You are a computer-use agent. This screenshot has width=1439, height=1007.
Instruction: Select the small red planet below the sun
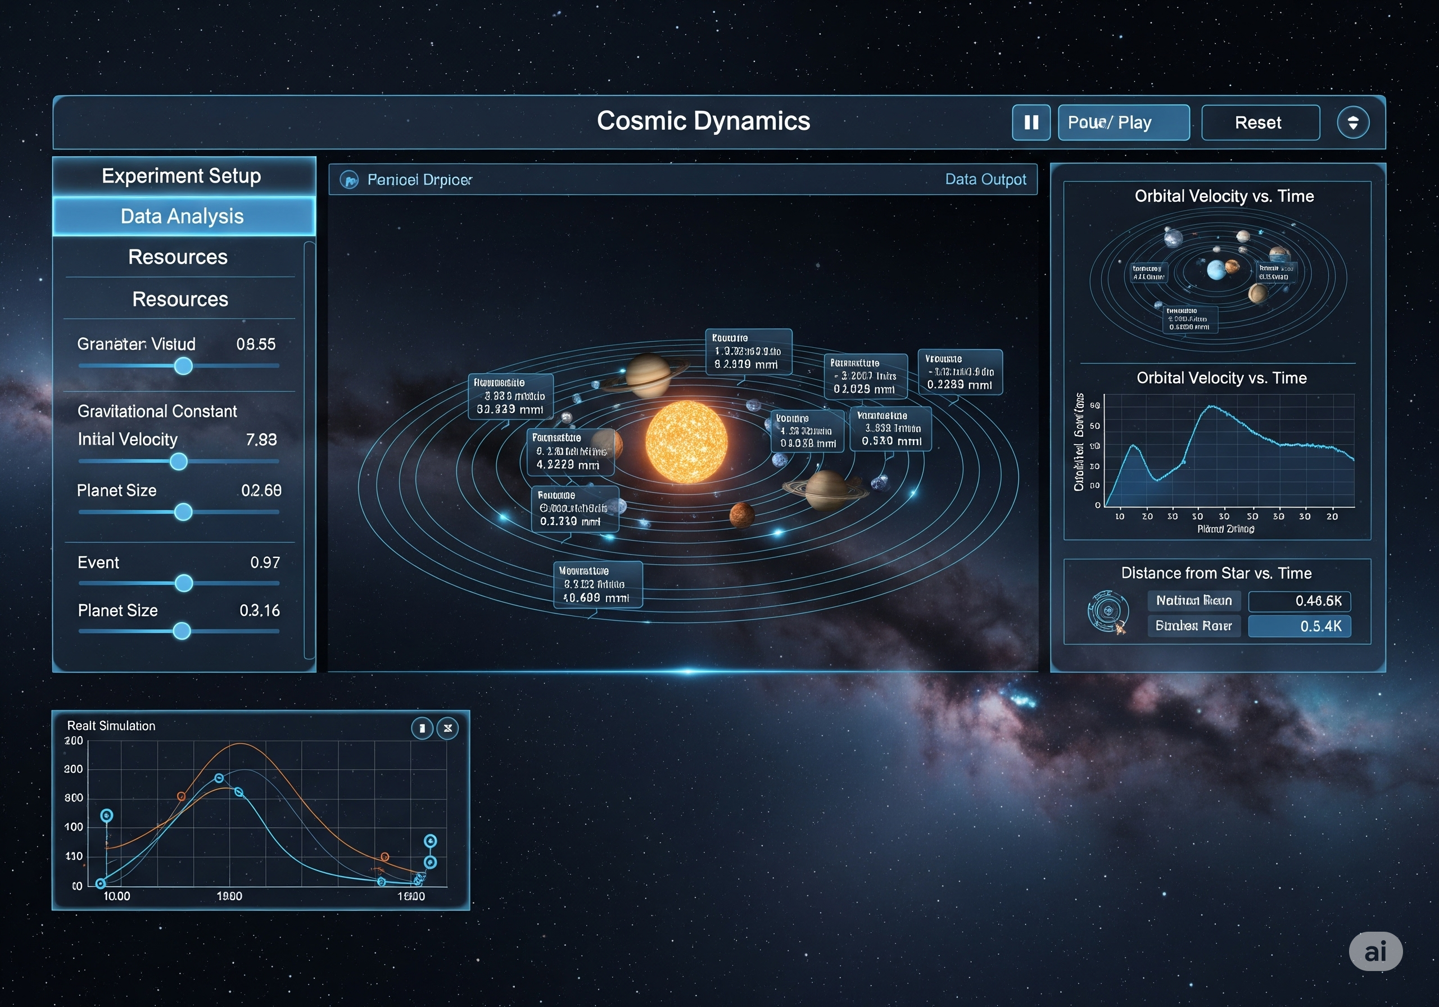click(x=741, y=515)
